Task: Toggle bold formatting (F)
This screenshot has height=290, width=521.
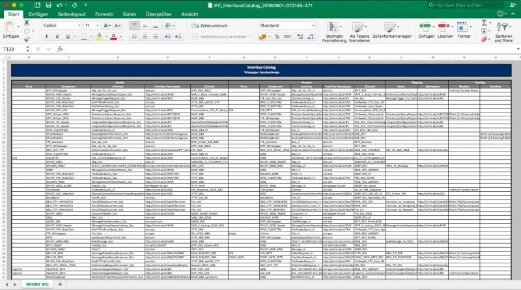Action: 47,36
